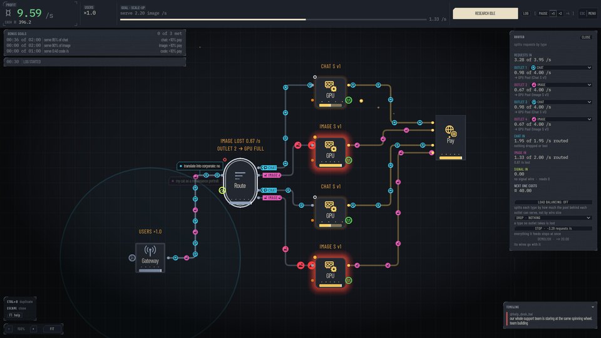Image resolution: width=601 pixels, height=338 pixels.
Task: Click the chat icon in Outlet 3 row
Action: pyautogui.click(x=533, y=102)
